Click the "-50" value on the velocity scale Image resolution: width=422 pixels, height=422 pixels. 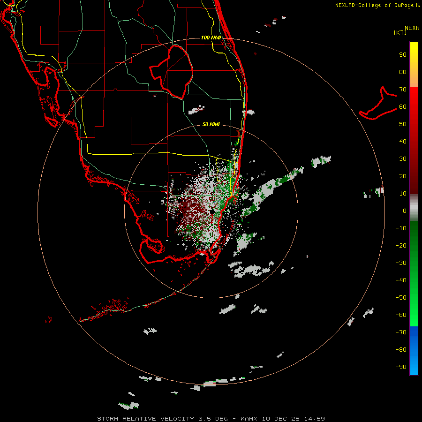pyautogui.click(x=401, y=298)
